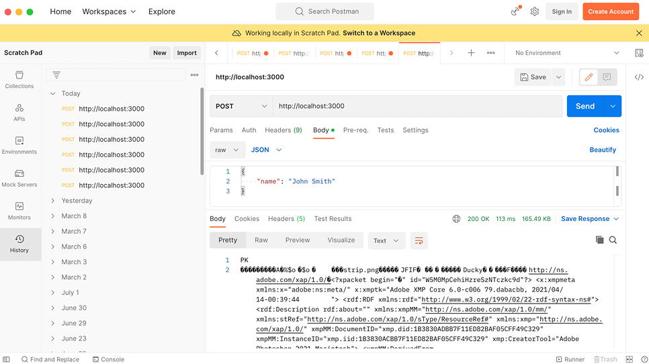Image resolution: width=649 pixels, height=364 pixels.
Task: Select Raw response view
Action: [261, 240]
